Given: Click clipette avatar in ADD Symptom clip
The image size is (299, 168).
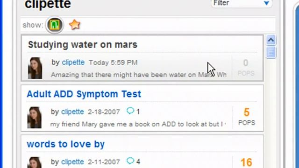Looking at the screenshot, I should pos(34,117).
